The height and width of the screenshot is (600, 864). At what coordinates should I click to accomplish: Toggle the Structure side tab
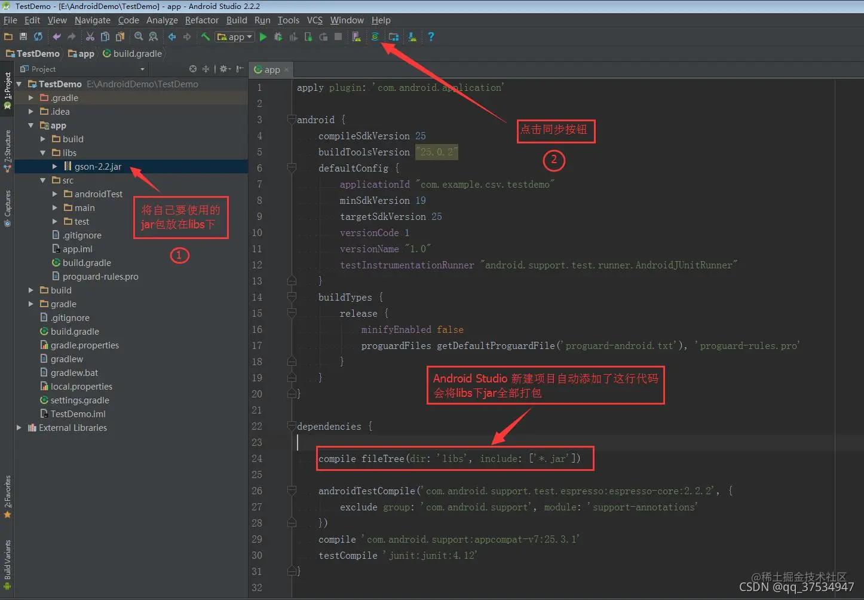coord(7,151)
